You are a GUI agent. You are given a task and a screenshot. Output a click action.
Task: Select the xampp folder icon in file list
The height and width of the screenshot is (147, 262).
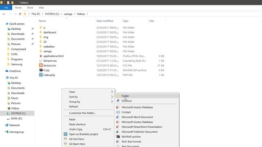[41, 51]
